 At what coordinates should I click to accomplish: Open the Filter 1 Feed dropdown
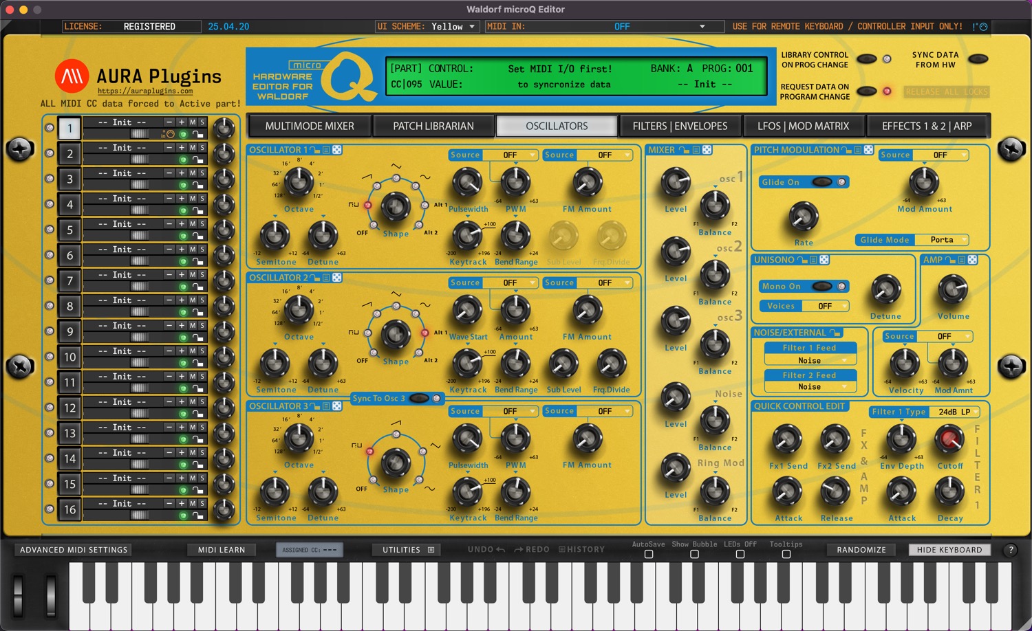(x=810, y=361)
